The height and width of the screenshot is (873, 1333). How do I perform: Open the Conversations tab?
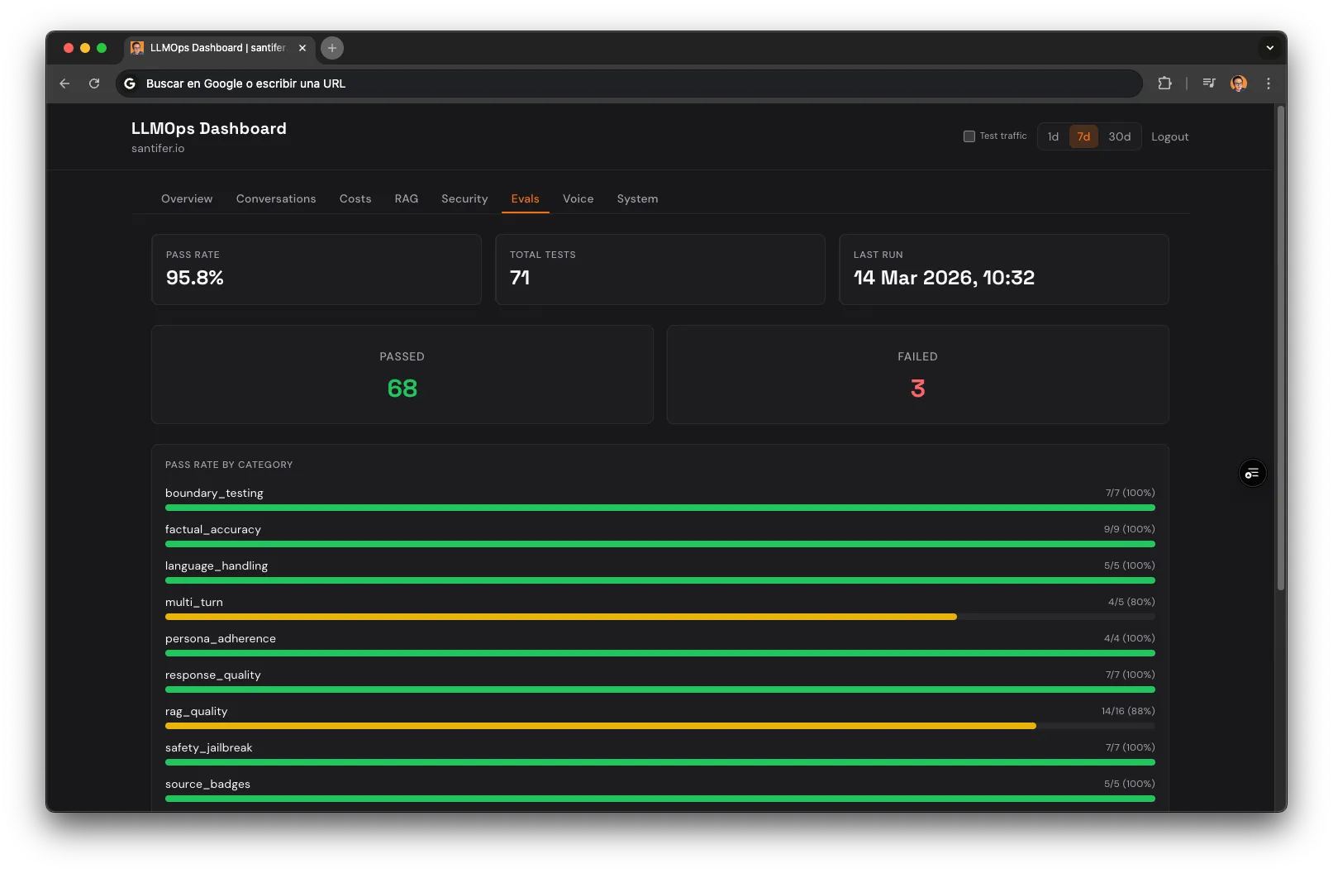(276, 198)
